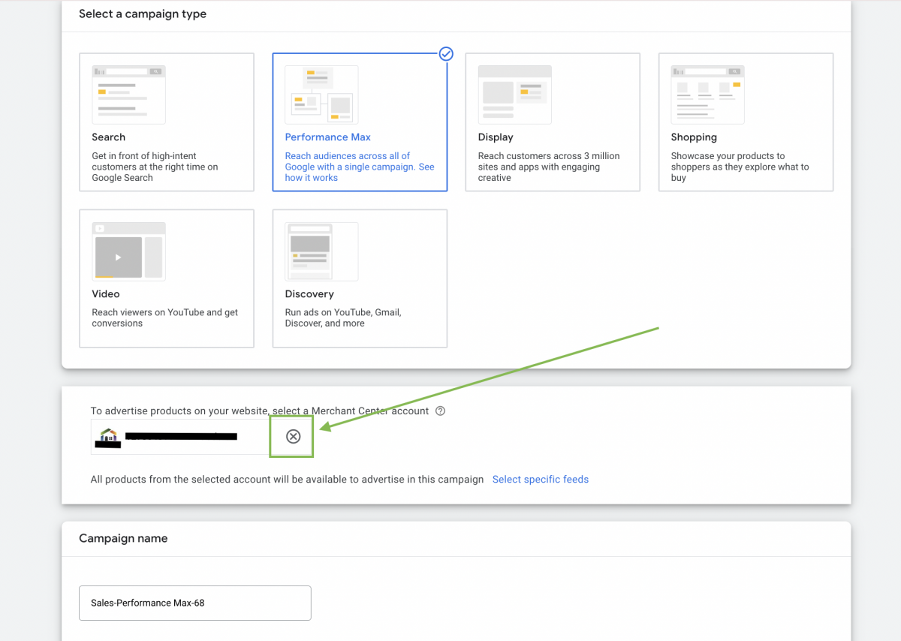This screenshot has height=641, width=901.
Task: Follow the See how it works link
Action: tap(311, 178)
